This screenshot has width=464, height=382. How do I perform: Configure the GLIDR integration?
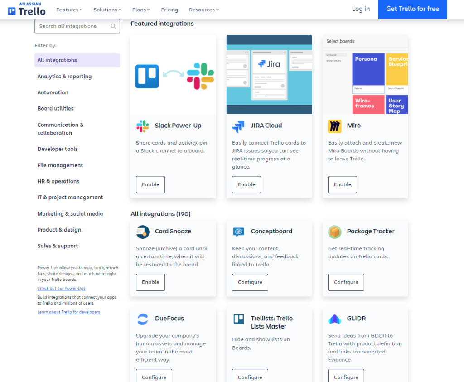point(346,377)
